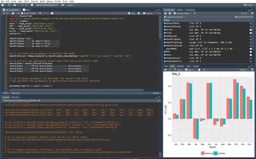The image size is (256, 159).
Task: Click the Load workspace folder icon
Action: (x=165, y=13)
